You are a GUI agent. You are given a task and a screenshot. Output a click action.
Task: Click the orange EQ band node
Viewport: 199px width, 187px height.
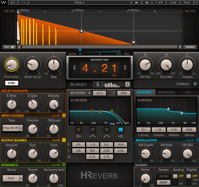pos(92,111)
